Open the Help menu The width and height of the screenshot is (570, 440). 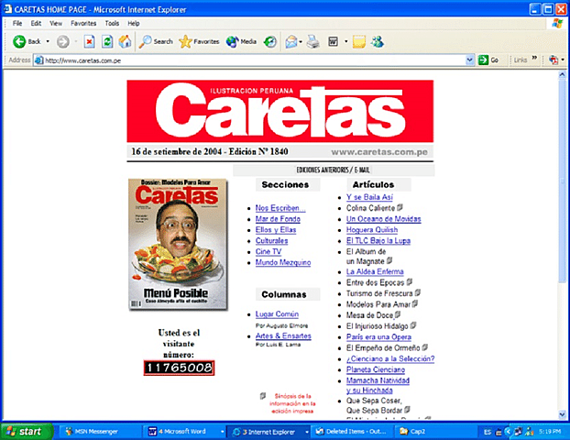click(x=134, y=23)
